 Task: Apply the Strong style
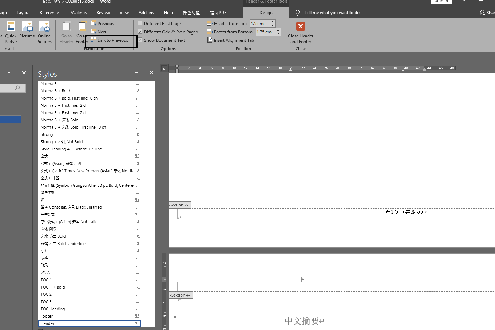coord(89,134)
